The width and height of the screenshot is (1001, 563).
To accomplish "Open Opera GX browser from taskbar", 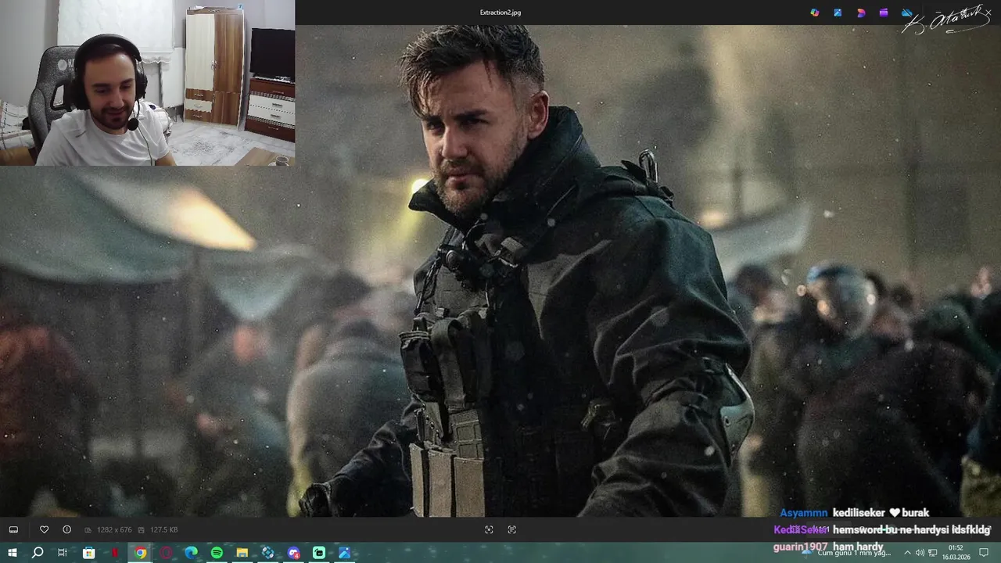I will click(x=166, y=553).
